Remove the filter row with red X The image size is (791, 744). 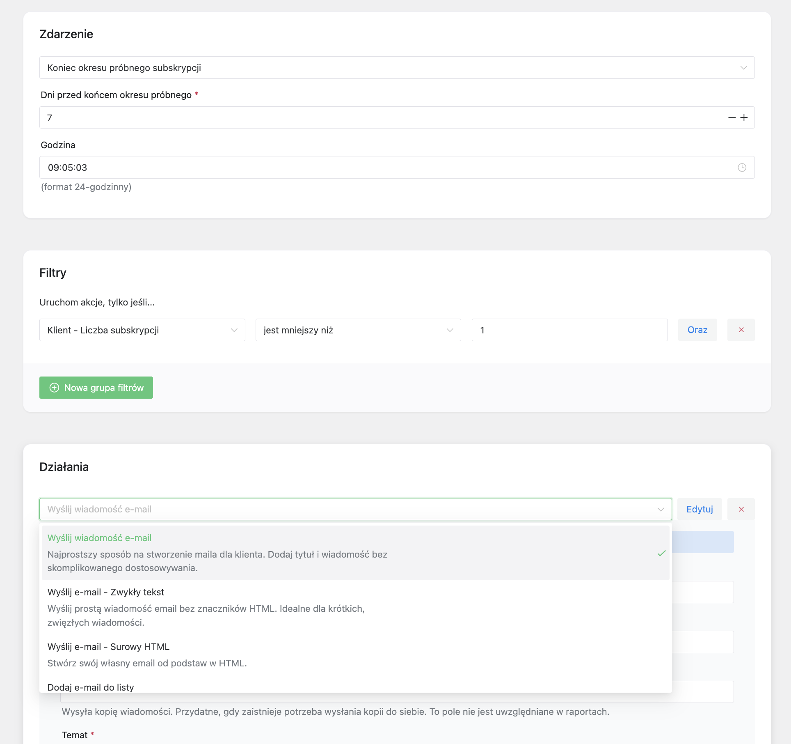click(741, 330)
